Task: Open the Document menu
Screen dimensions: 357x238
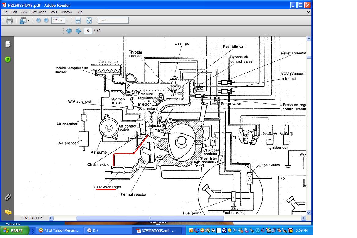Action: pyautogui.click(x=38, y=12)
